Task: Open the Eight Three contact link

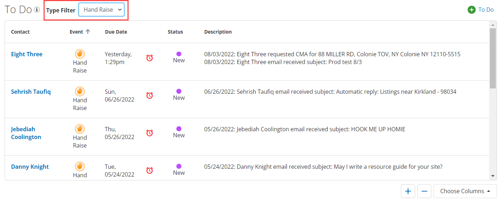Action: [27, 54]
